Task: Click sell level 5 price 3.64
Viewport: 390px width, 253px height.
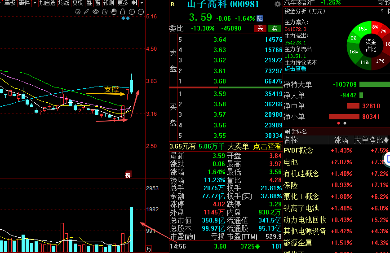Action: point(220,40)
